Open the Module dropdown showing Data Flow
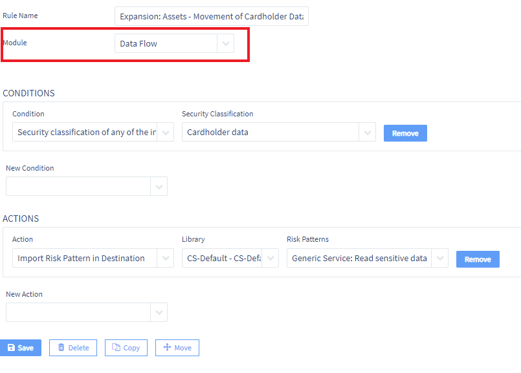Image resolution: width=521 pixels, height=373 pixels. tap(225, 44)
